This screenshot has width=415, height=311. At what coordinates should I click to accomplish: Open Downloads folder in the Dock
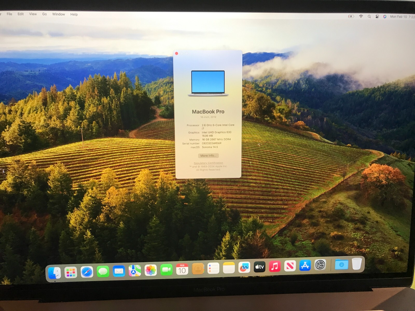click(341, 264)
